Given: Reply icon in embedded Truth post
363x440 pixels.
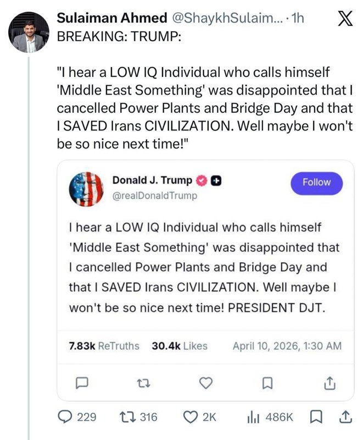Looking at the screenshot, I should 82,382.
